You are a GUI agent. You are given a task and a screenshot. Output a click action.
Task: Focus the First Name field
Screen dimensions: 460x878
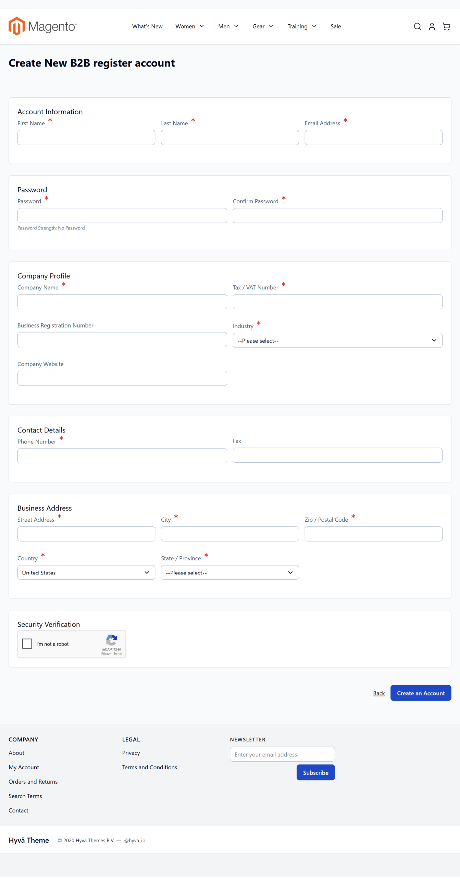coord(86,138)
